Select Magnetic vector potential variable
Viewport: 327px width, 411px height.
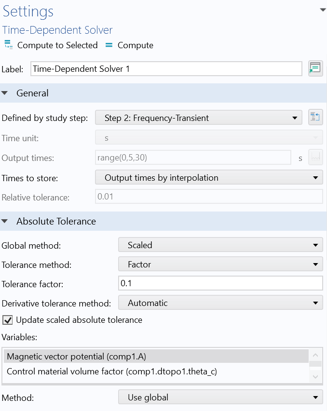(76, 357)
